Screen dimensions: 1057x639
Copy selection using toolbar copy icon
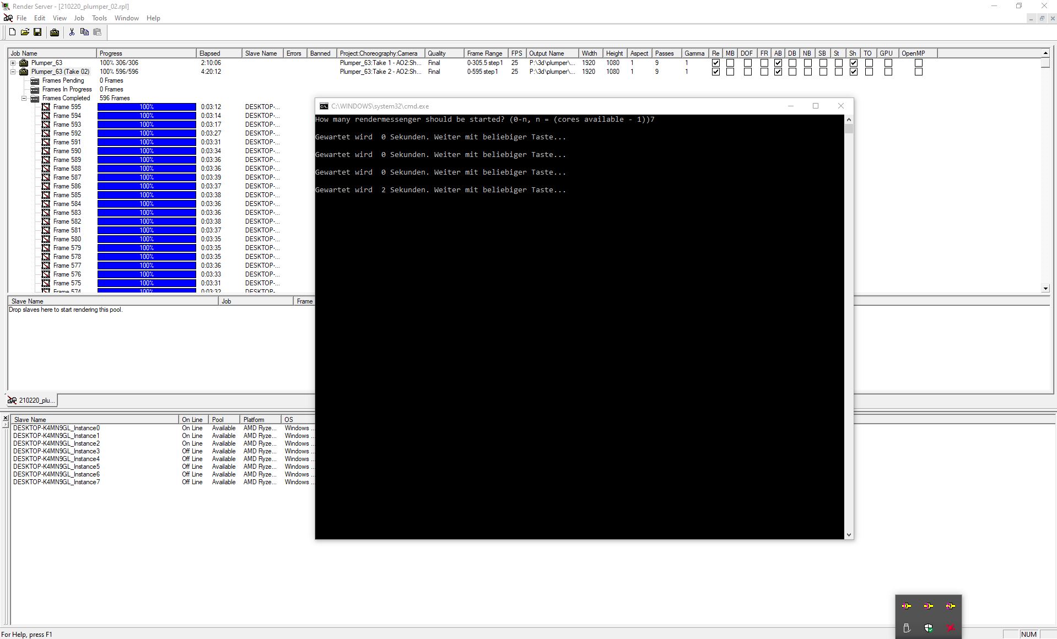point(84,33)
